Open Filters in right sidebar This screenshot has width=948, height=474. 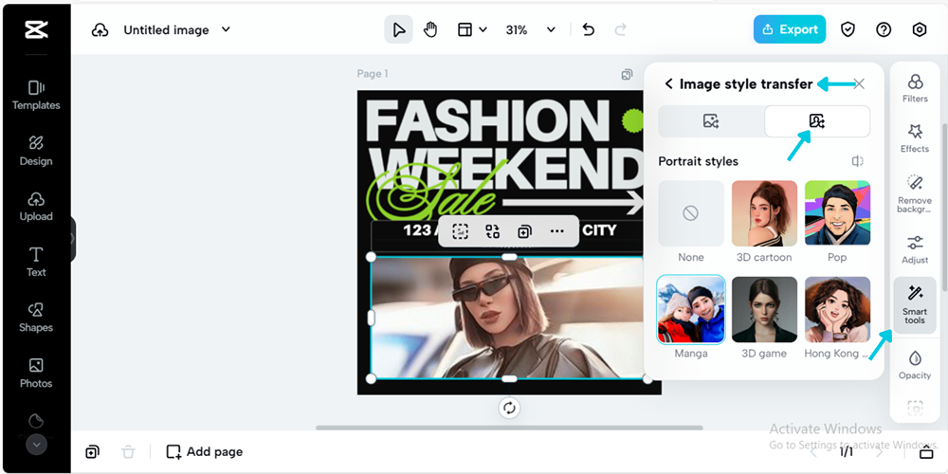(915, 88)
